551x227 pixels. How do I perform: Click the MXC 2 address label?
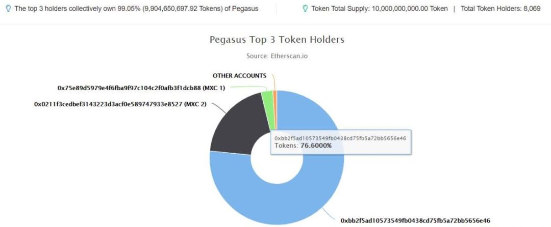click(120, 104)
